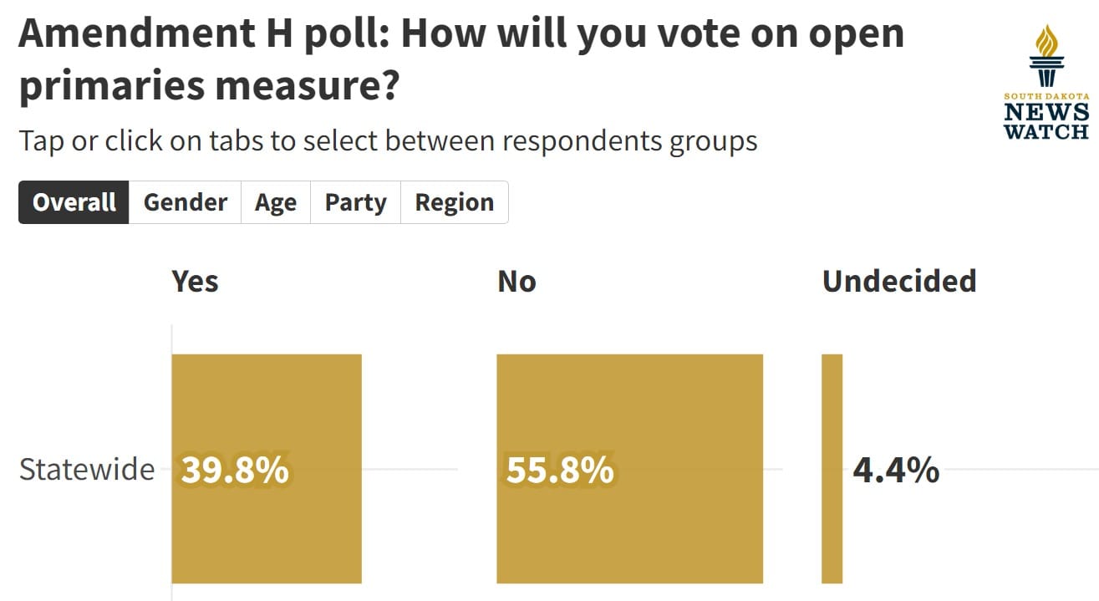Screen dimensions: 1099x601
Task: Click the Undecided column header
Action: tap(899, 282)
